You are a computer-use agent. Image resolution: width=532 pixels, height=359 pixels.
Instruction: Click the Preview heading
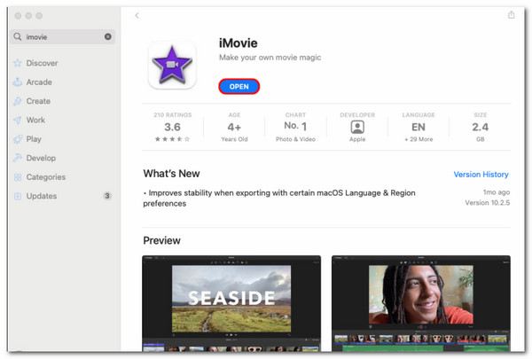pos(161,240)
